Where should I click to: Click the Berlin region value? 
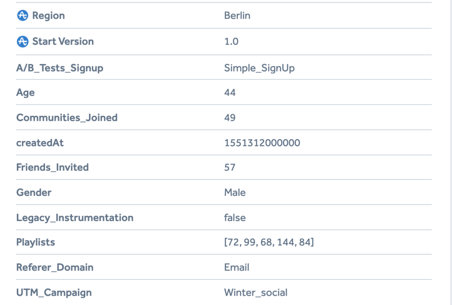[237, 15]
